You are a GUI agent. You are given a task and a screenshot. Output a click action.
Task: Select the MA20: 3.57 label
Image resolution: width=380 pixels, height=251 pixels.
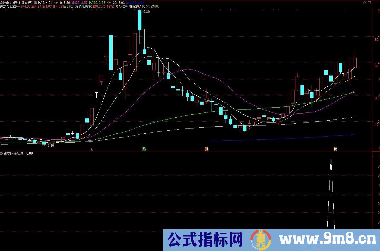click(x=79, y=3)
